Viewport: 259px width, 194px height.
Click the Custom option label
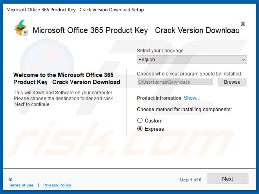(153, 120)
